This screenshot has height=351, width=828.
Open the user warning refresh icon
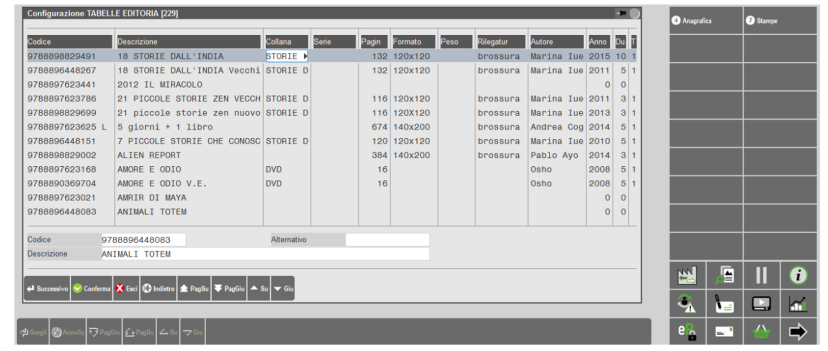tap(687, 304)
